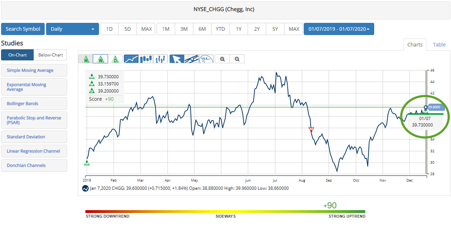451x228 pixels.
Task: Switch to line chart type
Action: (131, 59)
